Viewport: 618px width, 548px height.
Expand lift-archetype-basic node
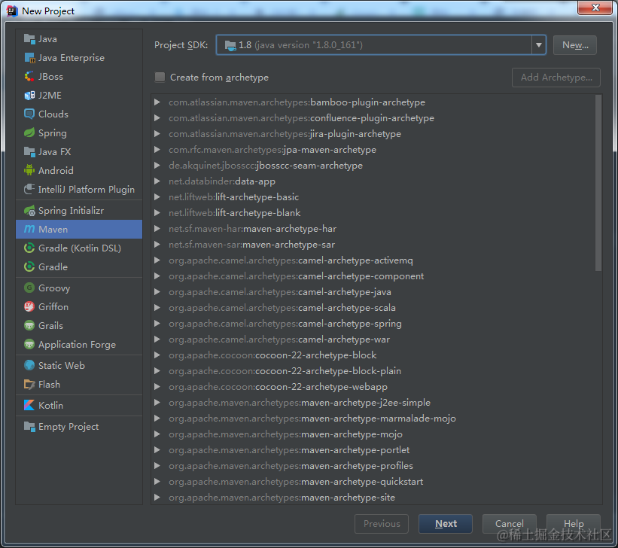(x=157, y=196)
